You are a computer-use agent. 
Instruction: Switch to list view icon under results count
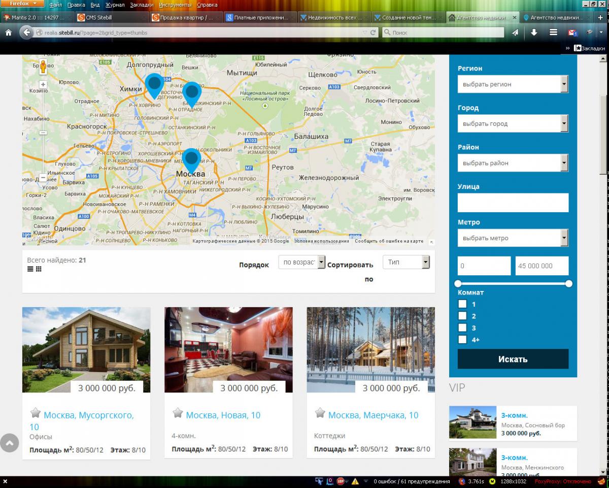pos(30,269)
